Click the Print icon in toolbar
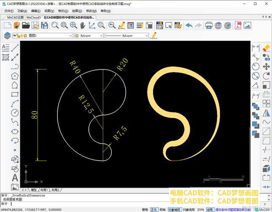 [x=209, y=25]
